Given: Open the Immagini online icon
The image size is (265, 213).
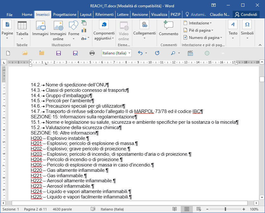Looking at the screenshot, I should click(58, 26).
